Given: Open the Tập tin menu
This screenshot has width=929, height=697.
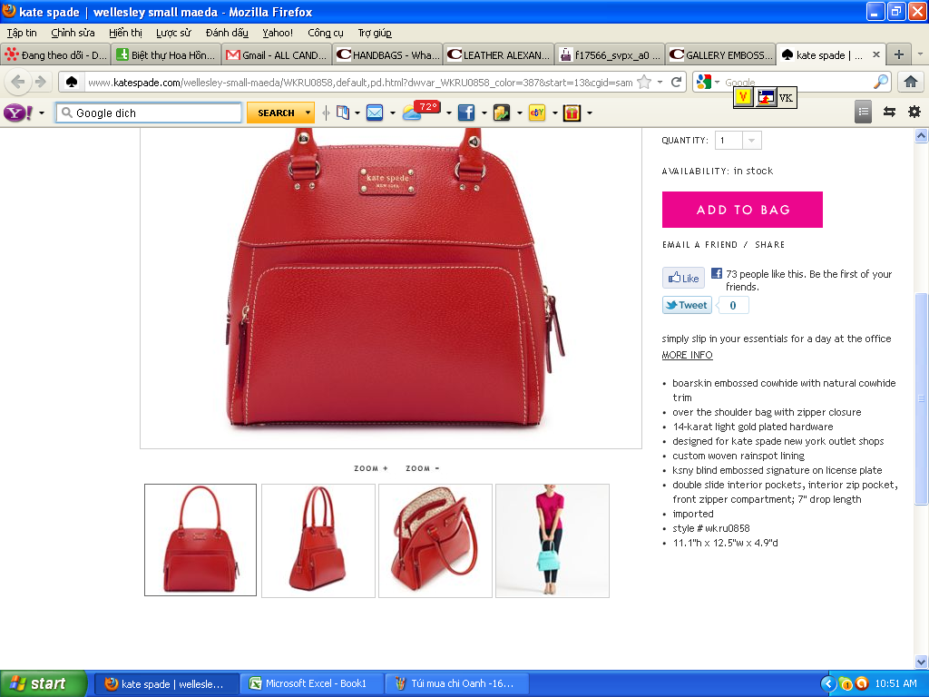Looking at the screenshot, I should (22, 33).
